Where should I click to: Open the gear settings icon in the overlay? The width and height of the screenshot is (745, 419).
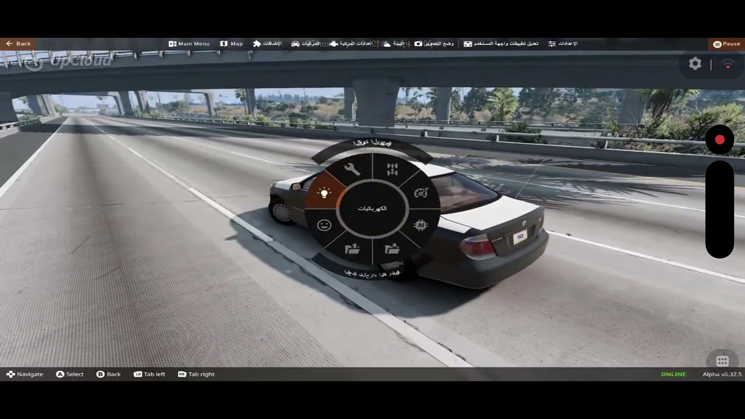[x=695, y=64]
